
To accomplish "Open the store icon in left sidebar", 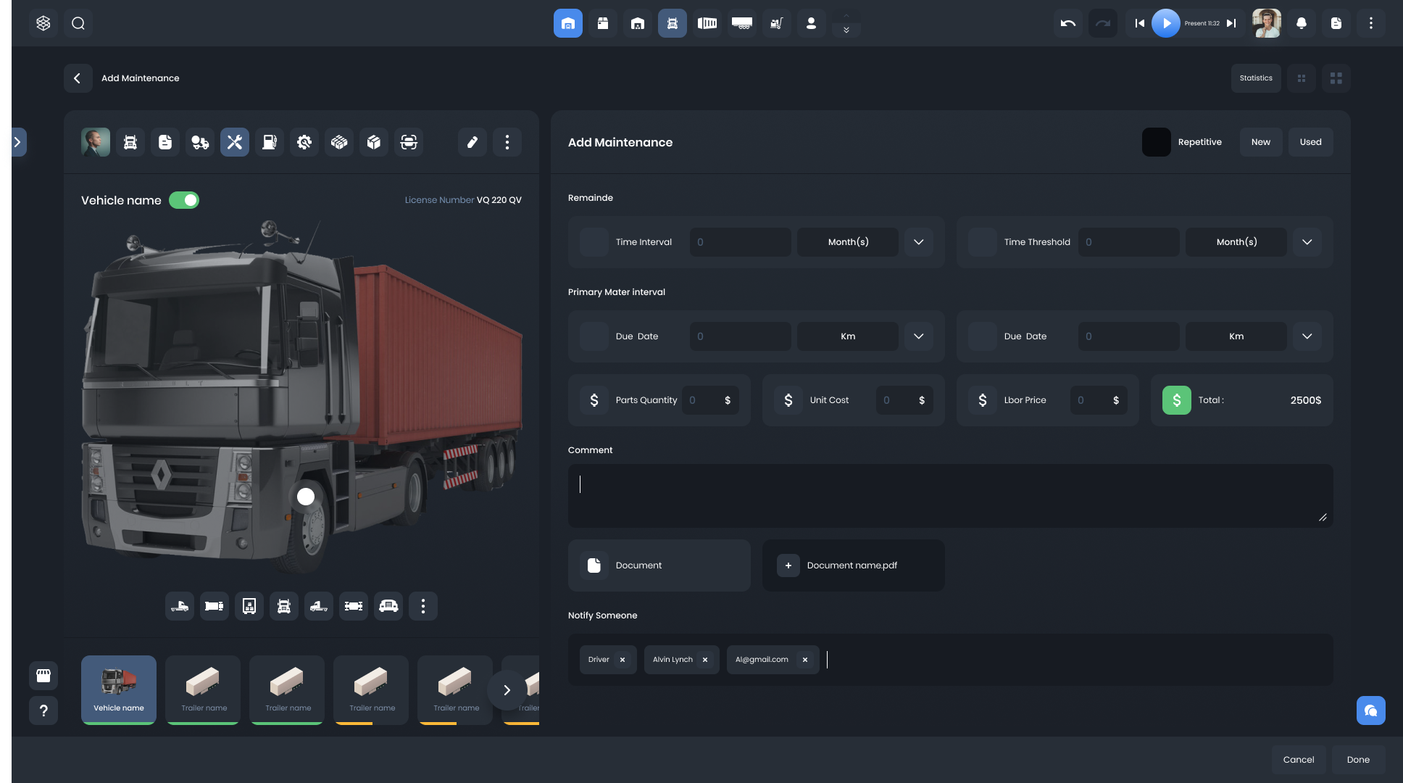I will [43, 676].
